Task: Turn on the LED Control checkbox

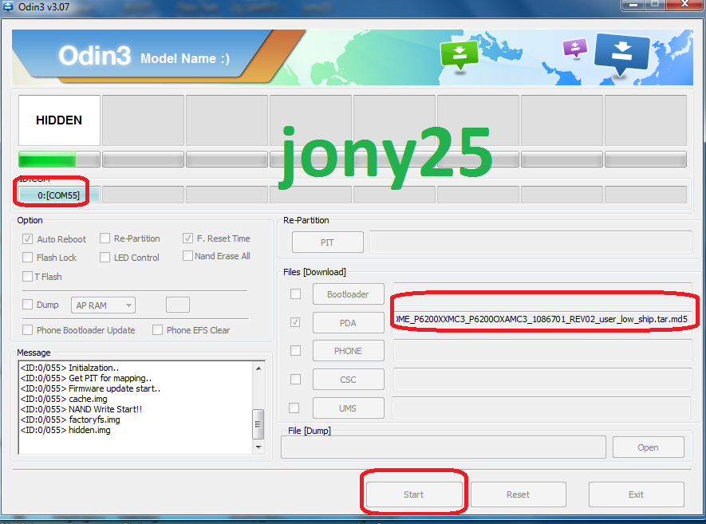Action: point(105,258)
